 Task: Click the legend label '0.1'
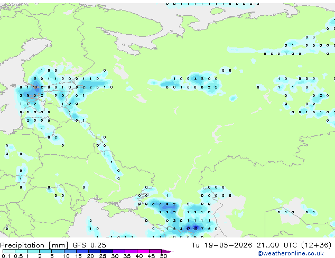click(5, 256)
